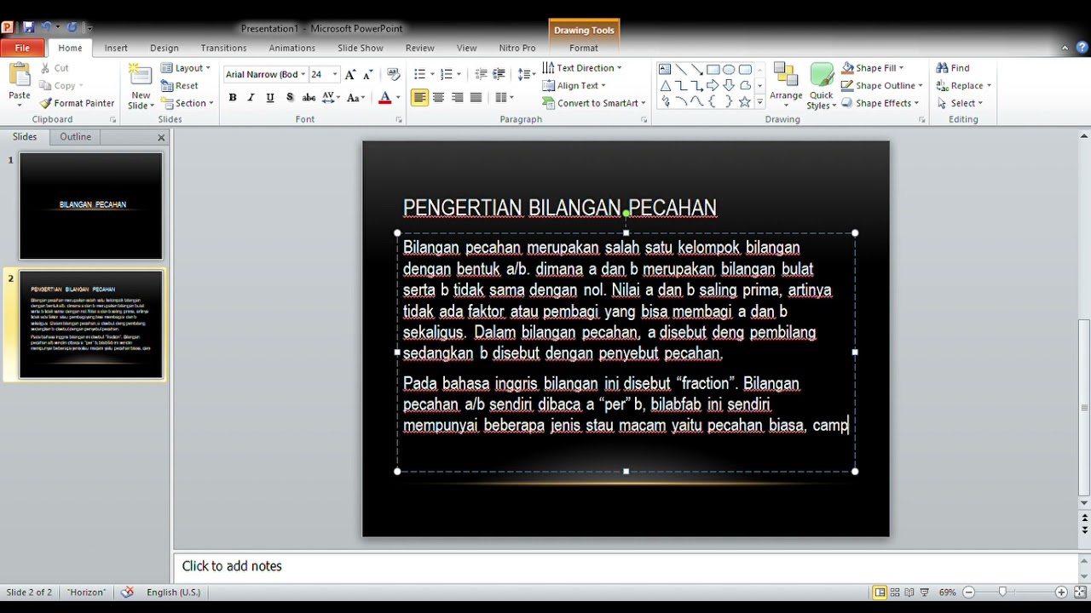Switch to the Transitions tab

(223, 49)
